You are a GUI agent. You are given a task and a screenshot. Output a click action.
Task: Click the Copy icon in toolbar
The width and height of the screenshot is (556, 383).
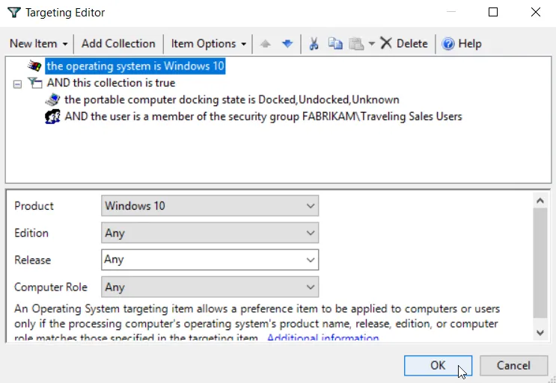pos(335,44)
